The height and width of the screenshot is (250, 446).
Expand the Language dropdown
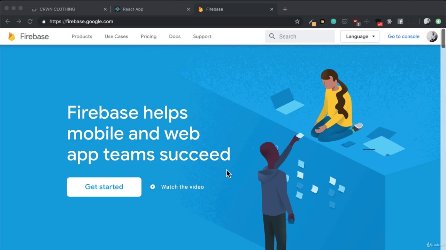[x=360, y=36]
